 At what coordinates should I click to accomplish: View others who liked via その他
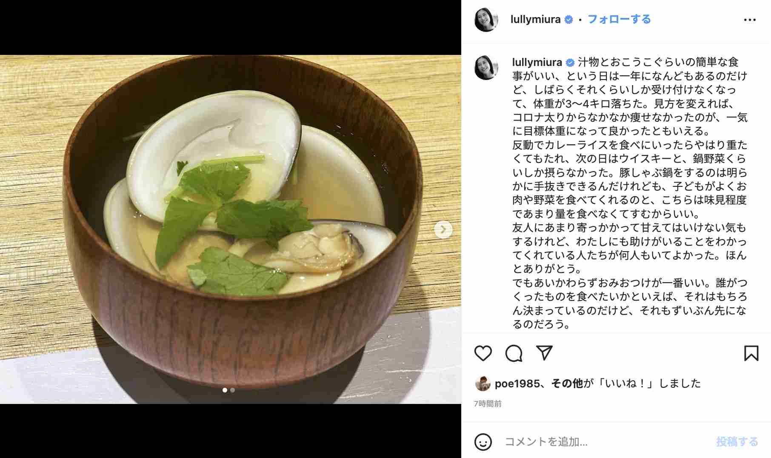click(567, 384)
